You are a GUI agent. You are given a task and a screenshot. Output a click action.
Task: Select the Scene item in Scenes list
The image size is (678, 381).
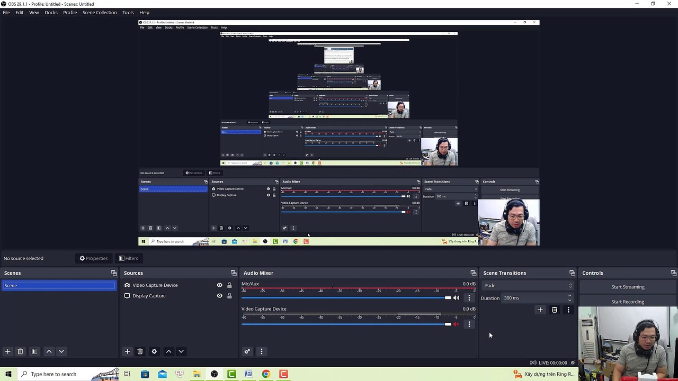pyautogui.click(x=59, y=286)
